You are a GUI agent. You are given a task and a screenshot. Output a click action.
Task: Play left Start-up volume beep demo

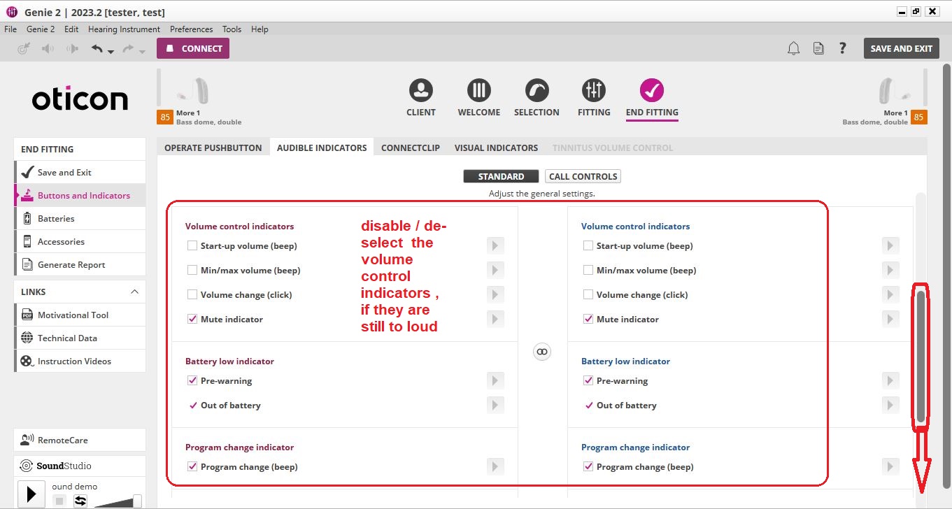[495, 245]
